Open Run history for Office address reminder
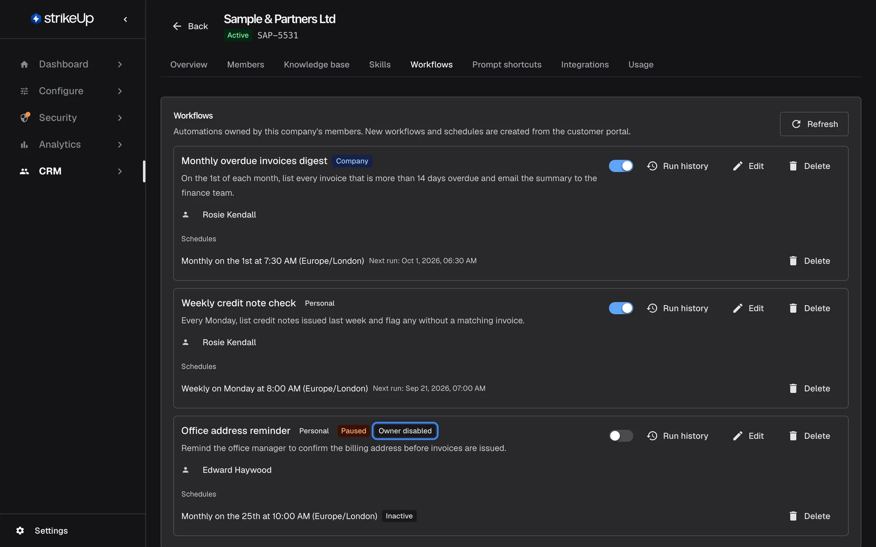This screenshot has width=876, height=547. pyautogui.click(x=677, y=436)
